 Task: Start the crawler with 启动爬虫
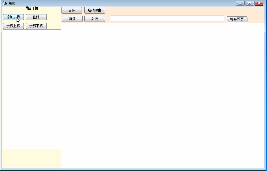(95, 10)
